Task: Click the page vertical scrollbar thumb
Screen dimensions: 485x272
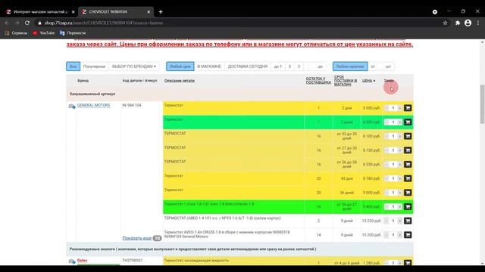Action: 482,104
